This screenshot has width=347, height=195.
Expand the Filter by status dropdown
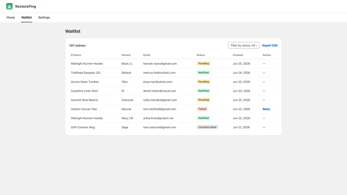point(244,45)
